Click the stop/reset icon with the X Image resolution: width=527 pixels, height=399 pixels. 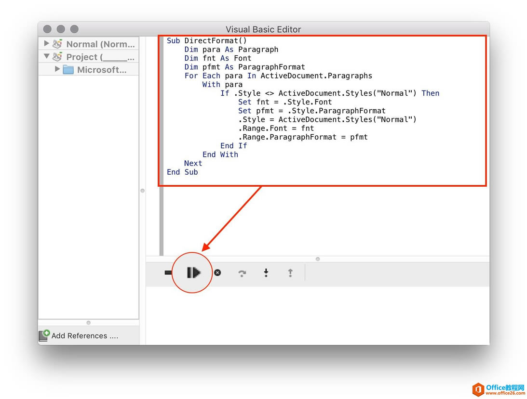coord(217,272)
